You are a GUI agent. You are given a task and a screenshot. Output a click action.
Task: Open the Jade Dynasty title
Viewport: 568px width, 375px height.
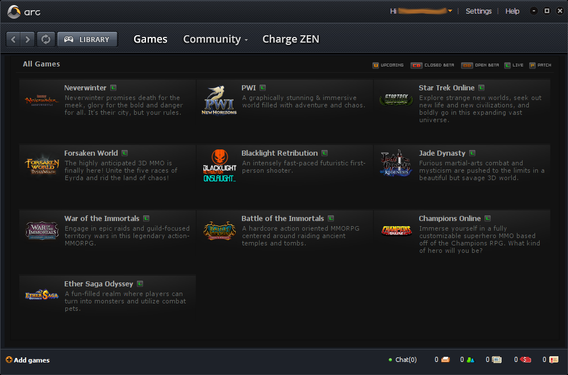point(442,153)
